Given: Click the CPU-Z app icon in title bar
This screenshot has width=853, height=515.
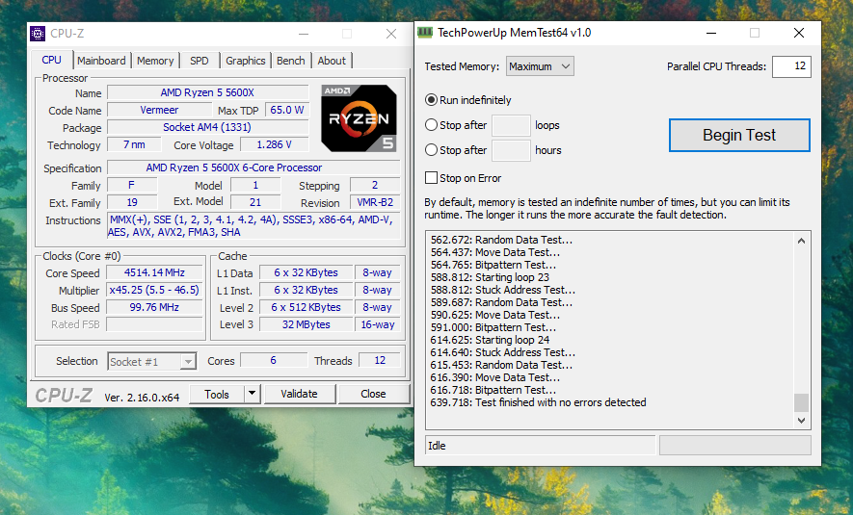Looking at the screenshot, I should pyautogui.click(x=38, y=34).
